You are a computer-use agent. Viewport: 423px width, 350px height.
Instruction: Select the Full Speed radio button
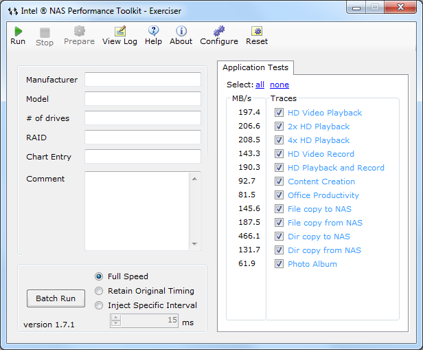tap(99, 276)
